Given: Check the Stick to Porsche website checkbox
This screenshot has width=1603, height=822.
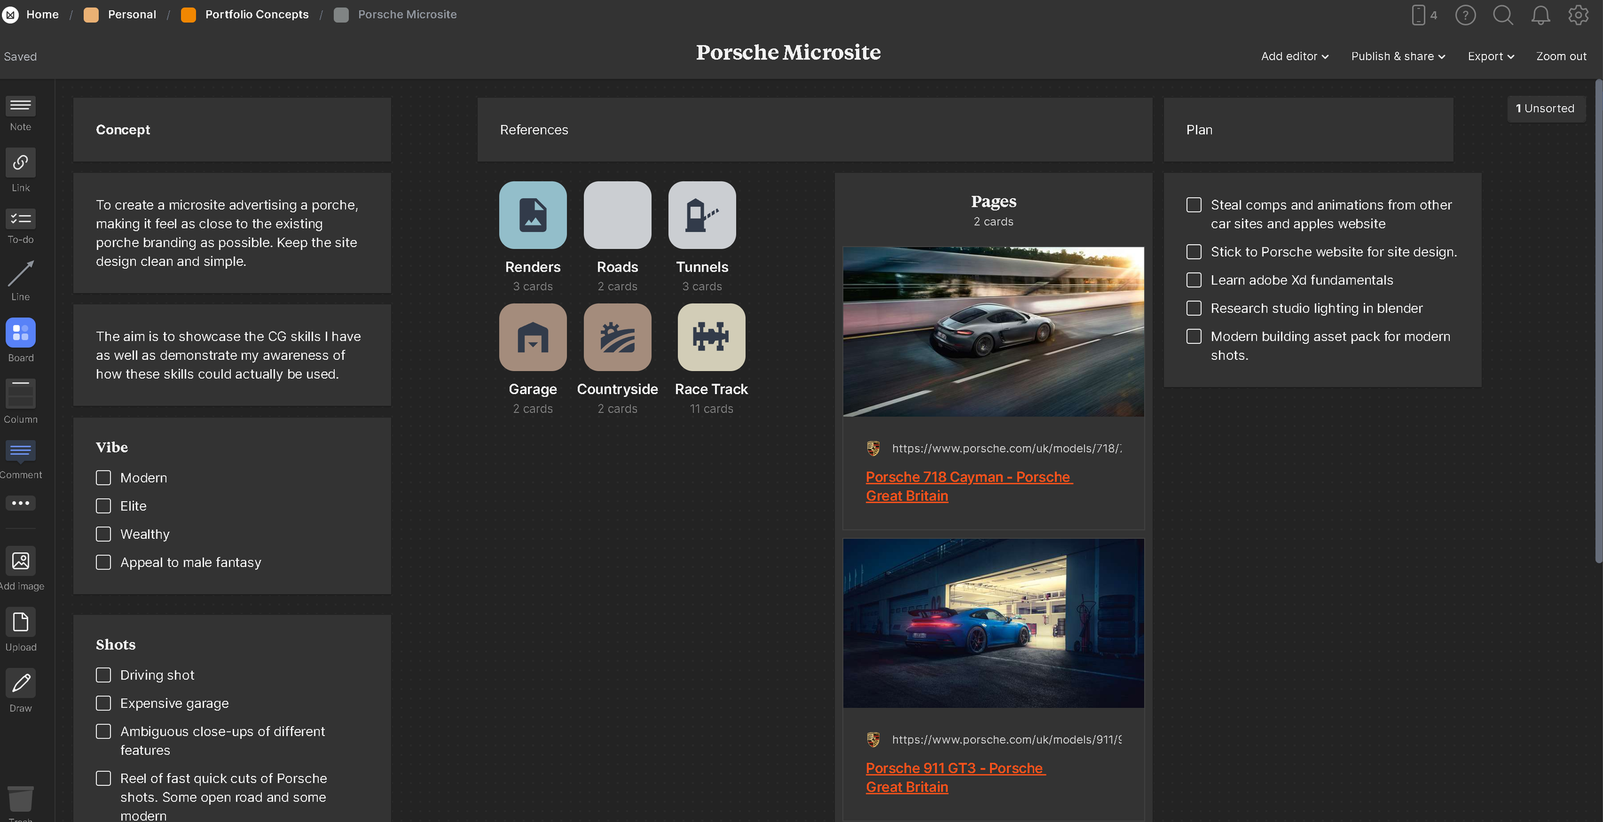Looking at the screenshot, I should pyautogui.click(x=1194, y=252).
